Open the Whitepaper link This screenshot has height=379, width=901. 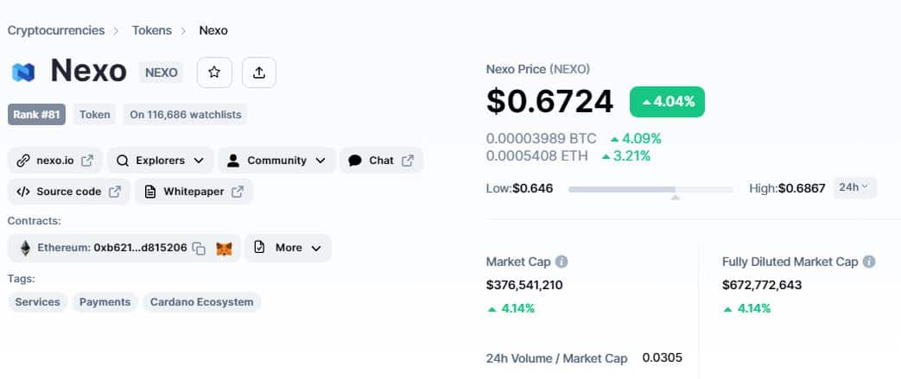click(194, 191)
